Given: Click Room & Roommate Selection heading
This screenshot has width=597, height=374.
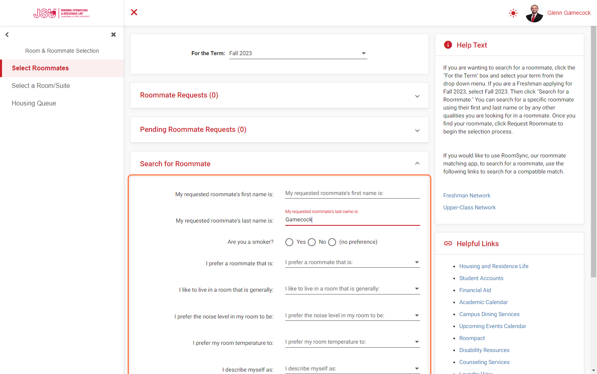Looking at the screenshot, I should point(62,51).
